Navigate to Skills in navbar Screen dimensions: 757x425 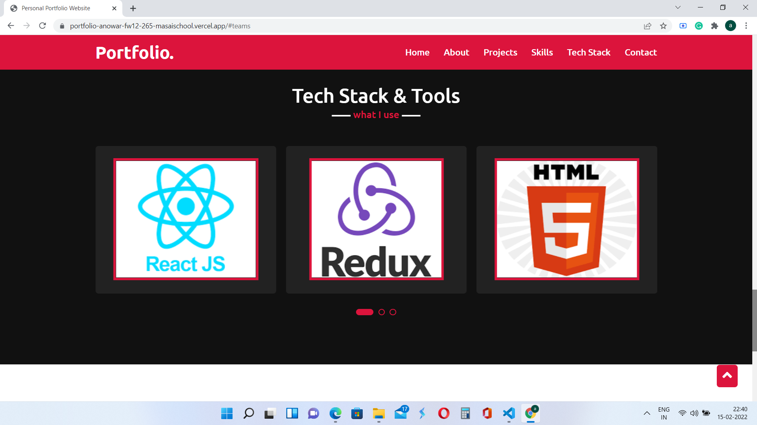pyautogui.click(x=542, y=52)
